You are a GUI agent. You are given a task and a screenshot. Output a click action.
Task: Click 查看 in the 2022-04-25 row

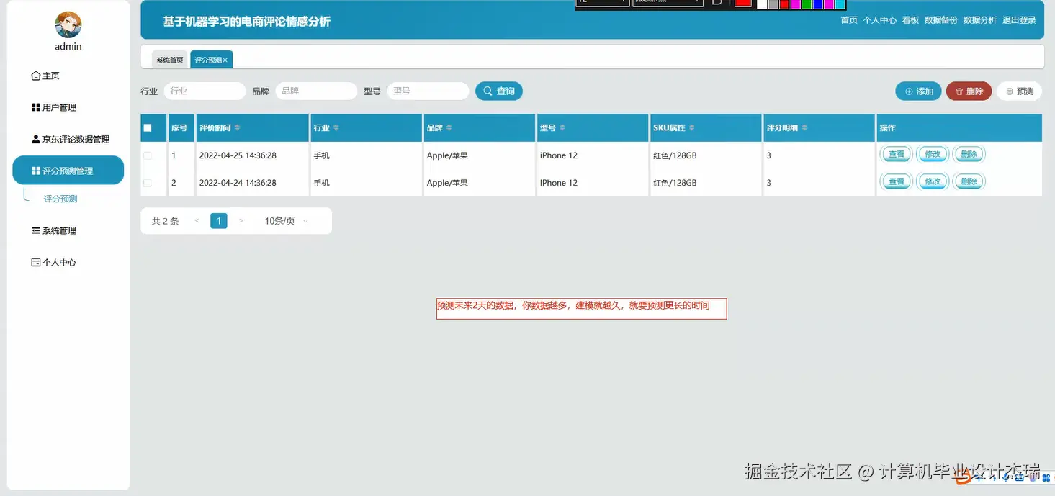tap(897, 154)
